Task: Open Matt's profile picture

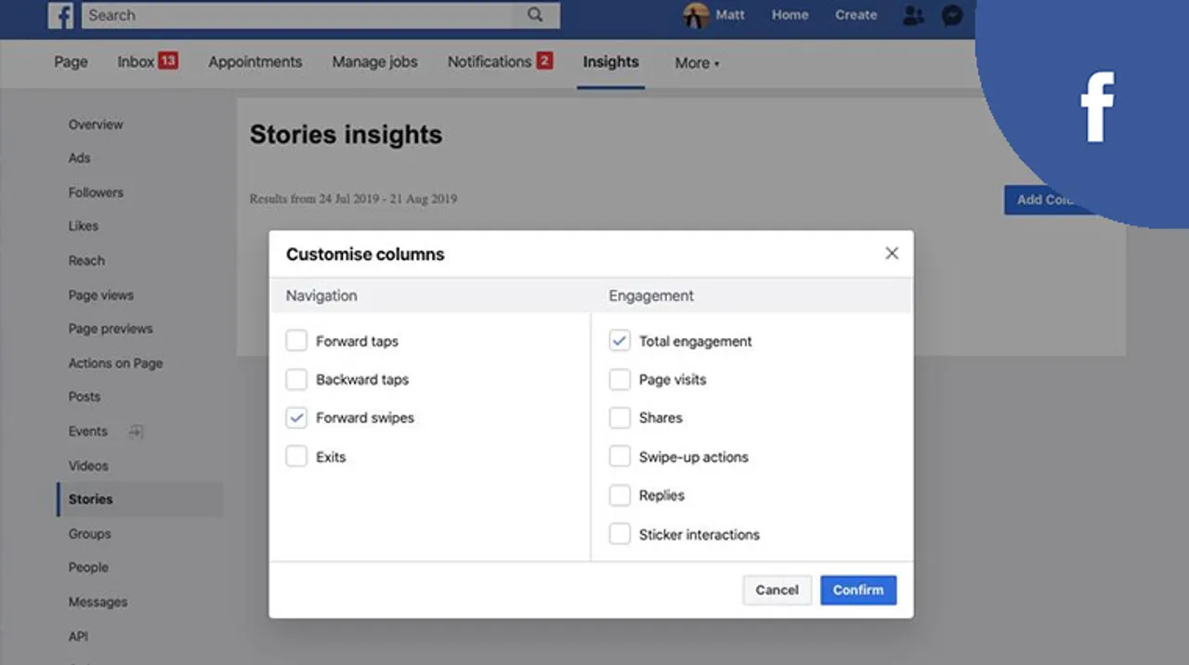Action: tap(696, 15)
